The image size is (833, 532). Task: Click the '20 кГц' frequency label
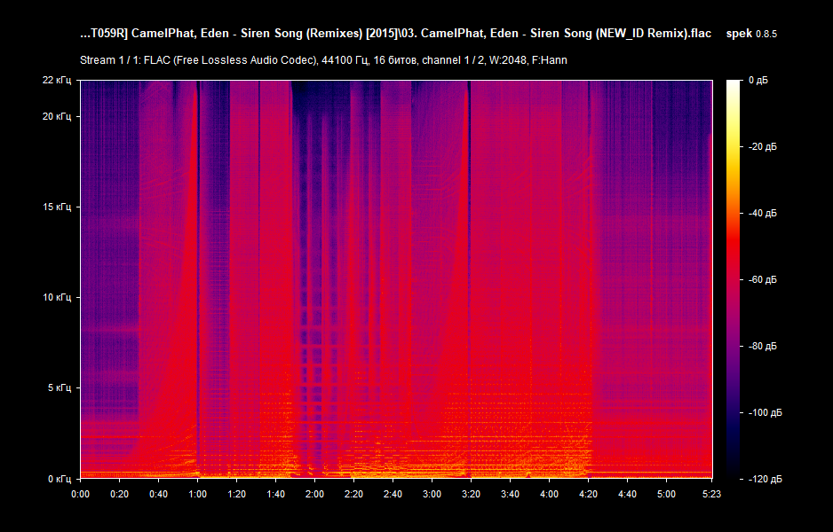[x=56, y=117]
